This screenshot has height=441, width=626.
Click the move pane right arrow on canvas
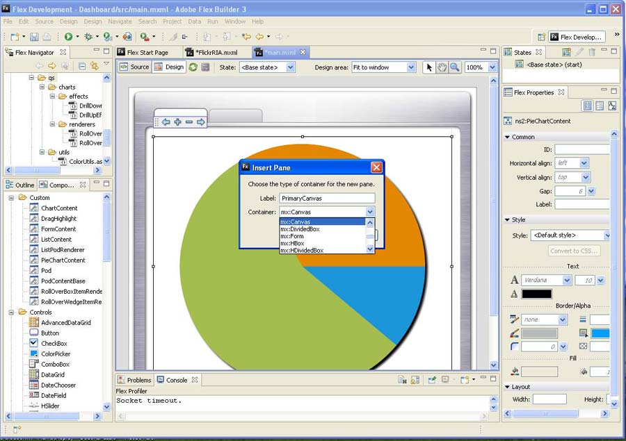pos(201,122)
